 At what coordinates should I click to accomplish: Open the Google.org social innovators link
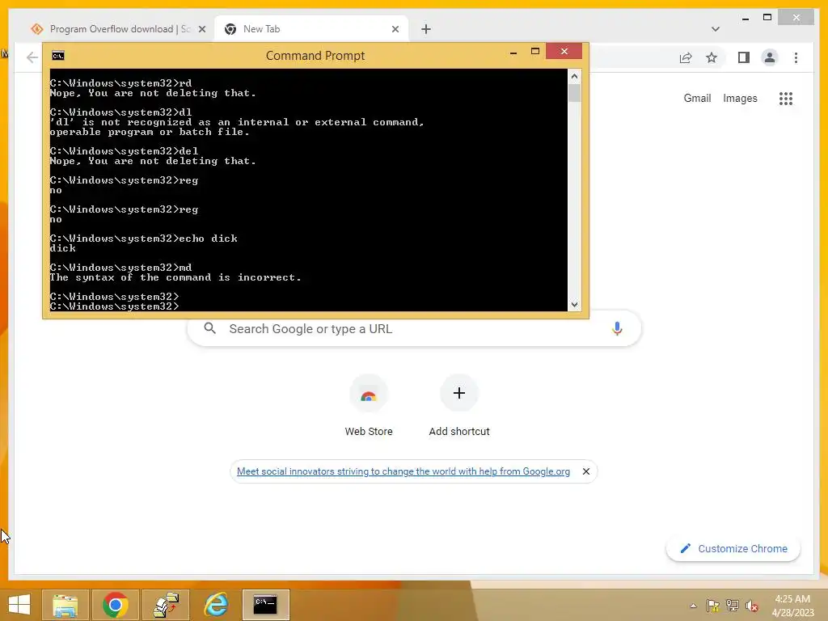403,471
